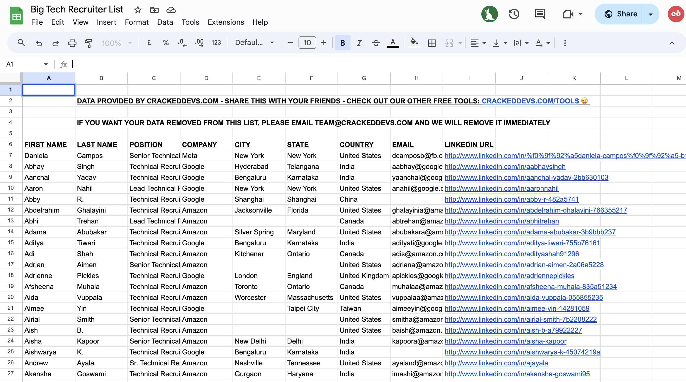Open the File menu
Image resolution: width=686 pixels, height=382 pixels.
click(37, 22)
